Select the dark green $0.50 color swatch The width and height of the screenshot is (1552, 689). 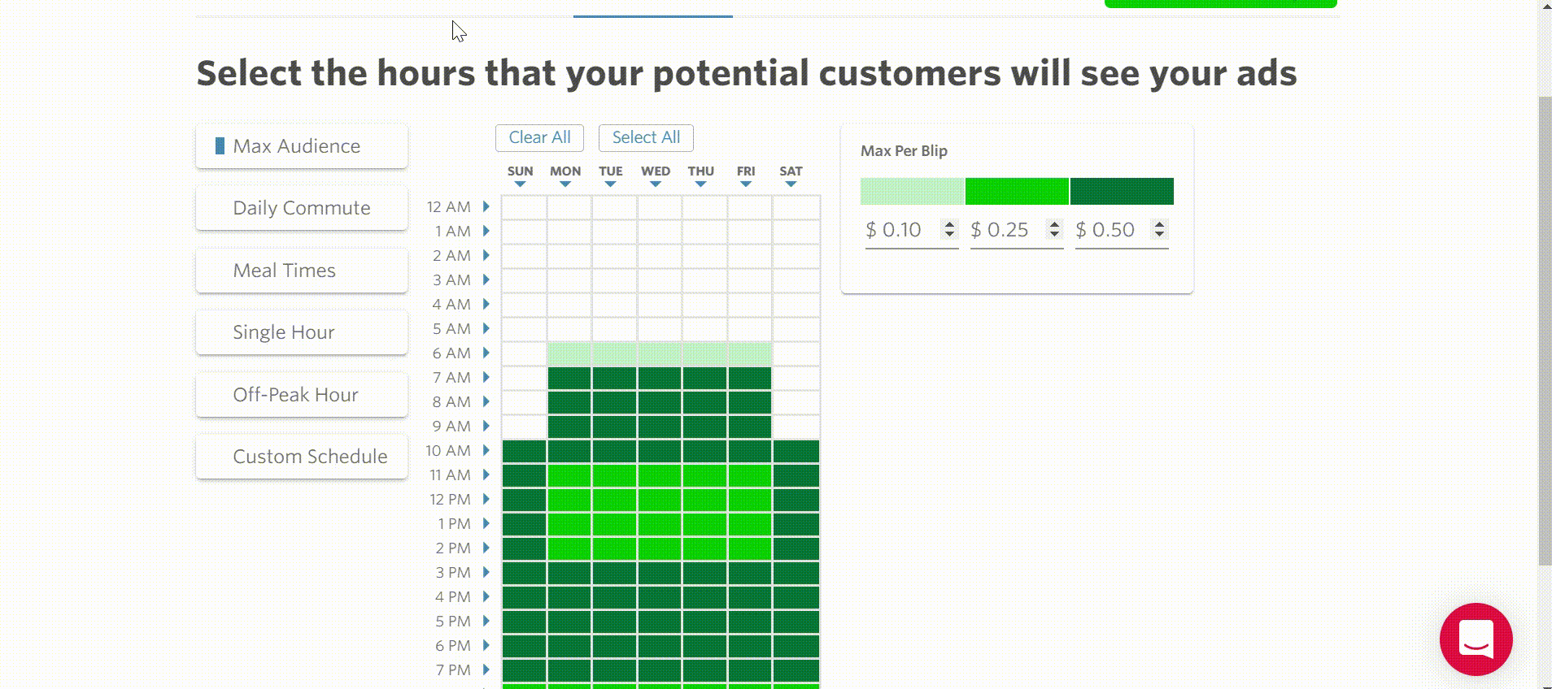1122,191
